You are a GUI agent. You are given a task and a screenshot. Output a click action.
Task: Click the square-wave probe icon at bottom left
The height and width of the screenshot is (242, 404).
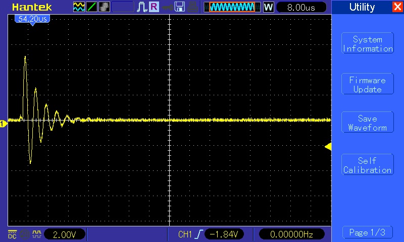[x=36, y=234]
